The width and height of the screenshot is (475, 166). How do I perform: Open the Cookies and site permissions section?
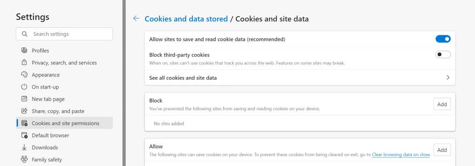[x=64, y=123]
